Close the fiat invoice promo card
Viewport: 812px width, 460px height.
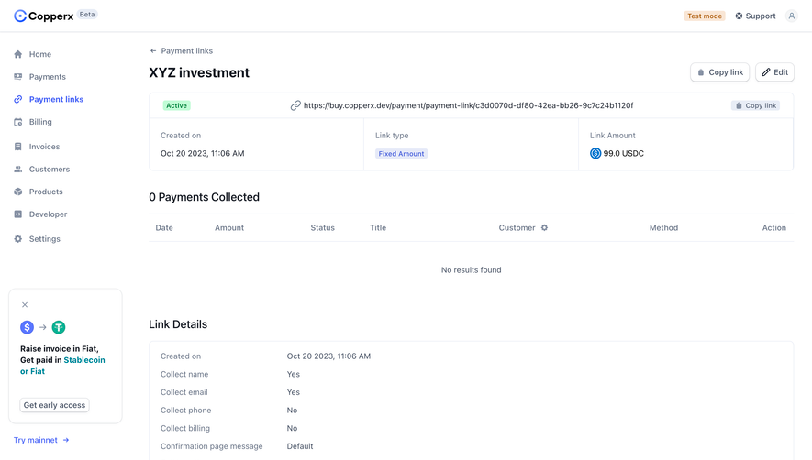(25, 305)
